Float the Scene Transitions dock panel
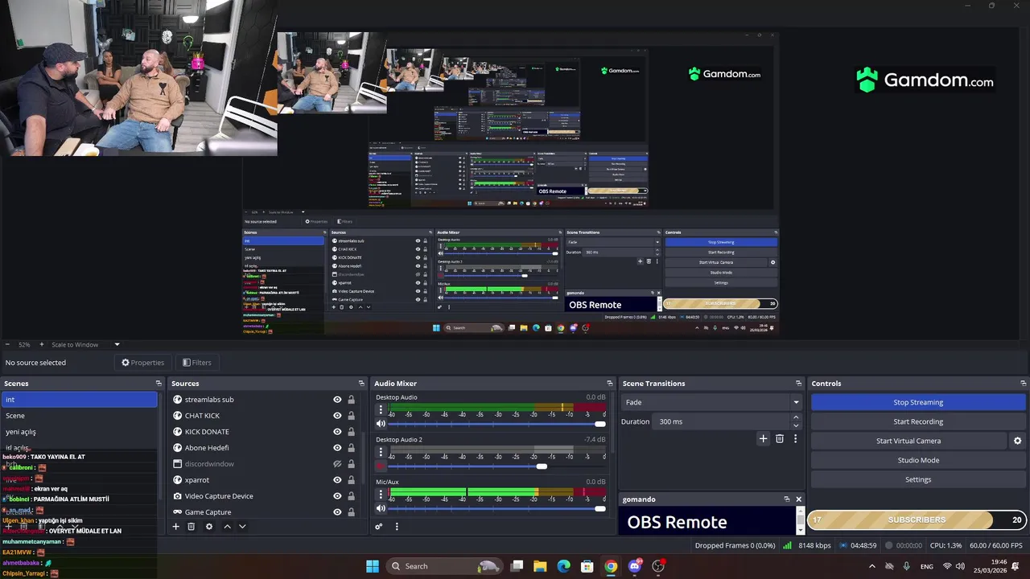The image size is (1030, 579). [x=798, y=384]
